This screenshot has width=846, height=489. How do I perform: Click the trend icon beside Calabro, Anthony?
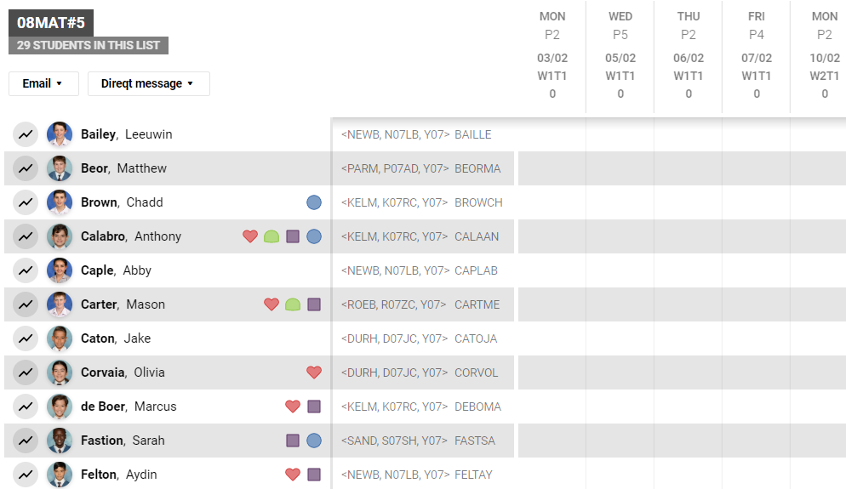26,236
